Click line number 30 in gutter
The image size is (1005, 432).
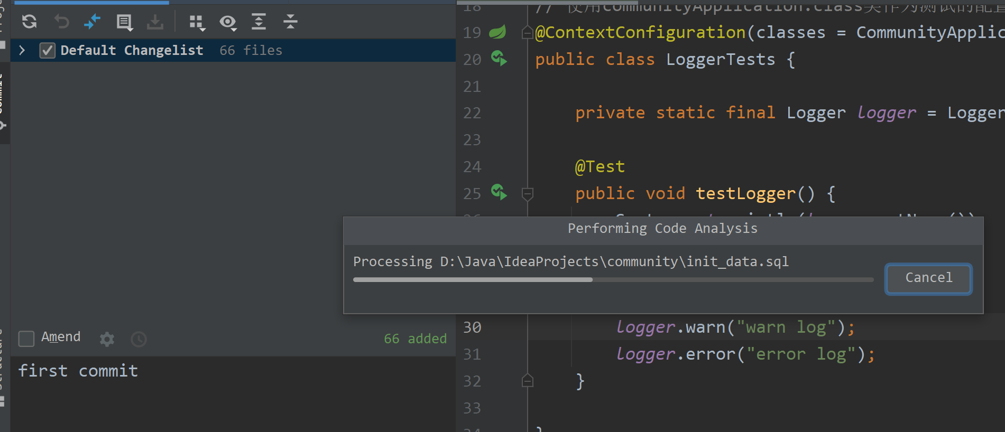[472, 327]
